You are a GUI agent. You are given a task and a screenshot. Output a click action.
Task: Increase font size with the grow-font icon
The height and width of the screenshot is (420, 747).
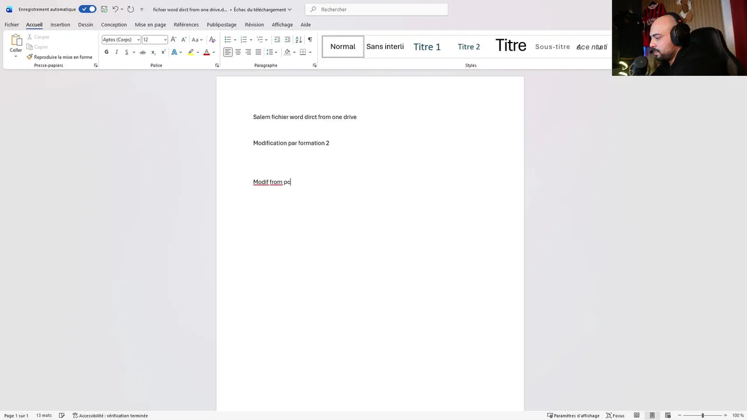click(x=173, y=40)
